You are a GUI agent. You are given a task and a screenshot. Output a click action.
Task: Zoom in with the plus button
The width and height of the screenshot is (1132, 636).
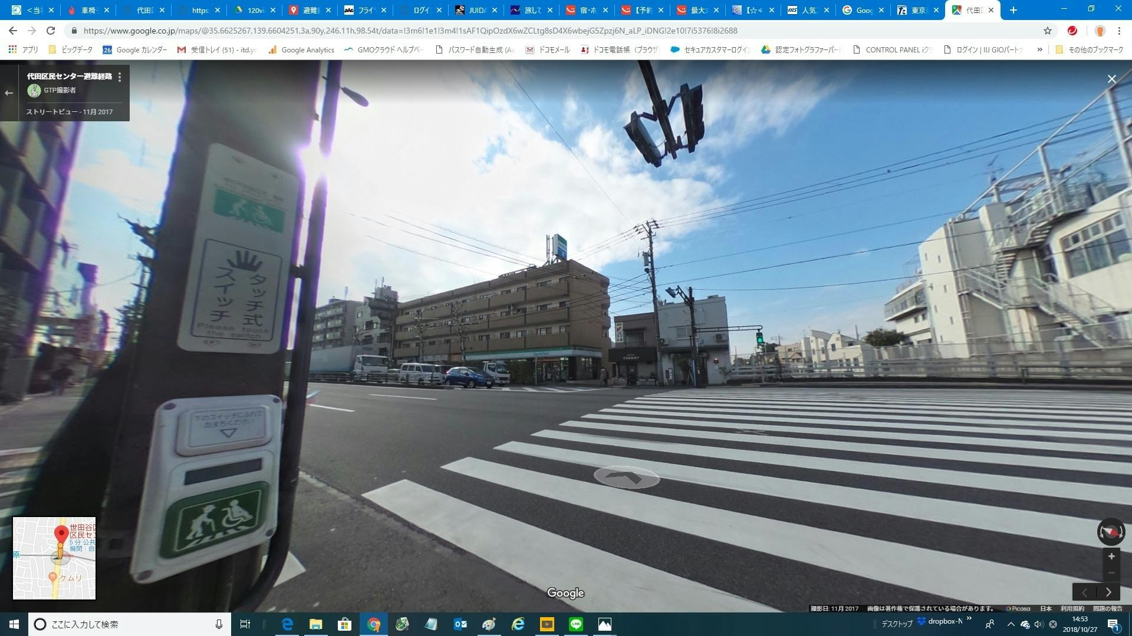click(1111, 556)
